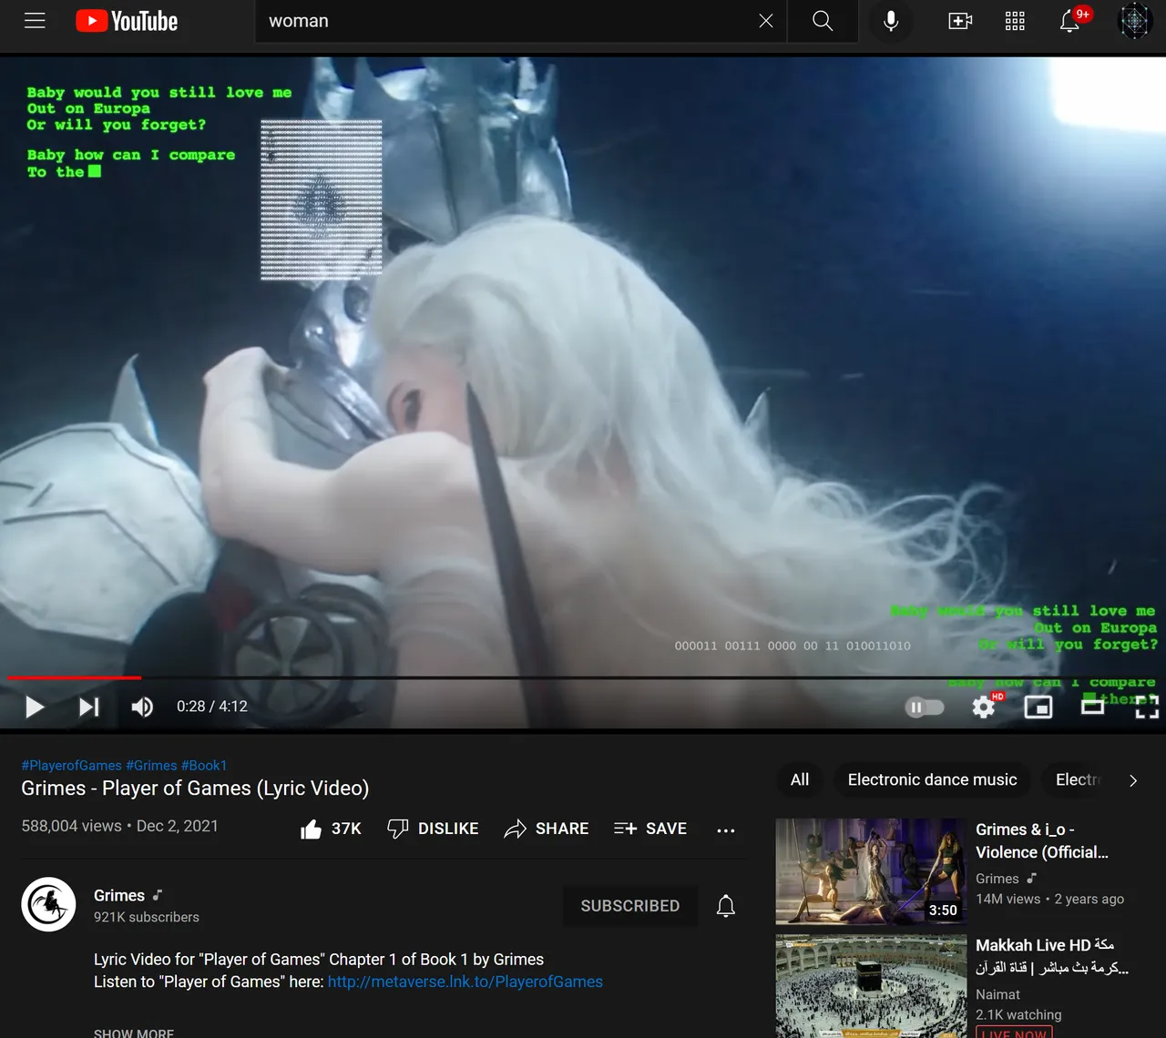Switch to theater mode
Image resolution: width=1166 pixels, height=1038 pixels.
coord(1092,707)
